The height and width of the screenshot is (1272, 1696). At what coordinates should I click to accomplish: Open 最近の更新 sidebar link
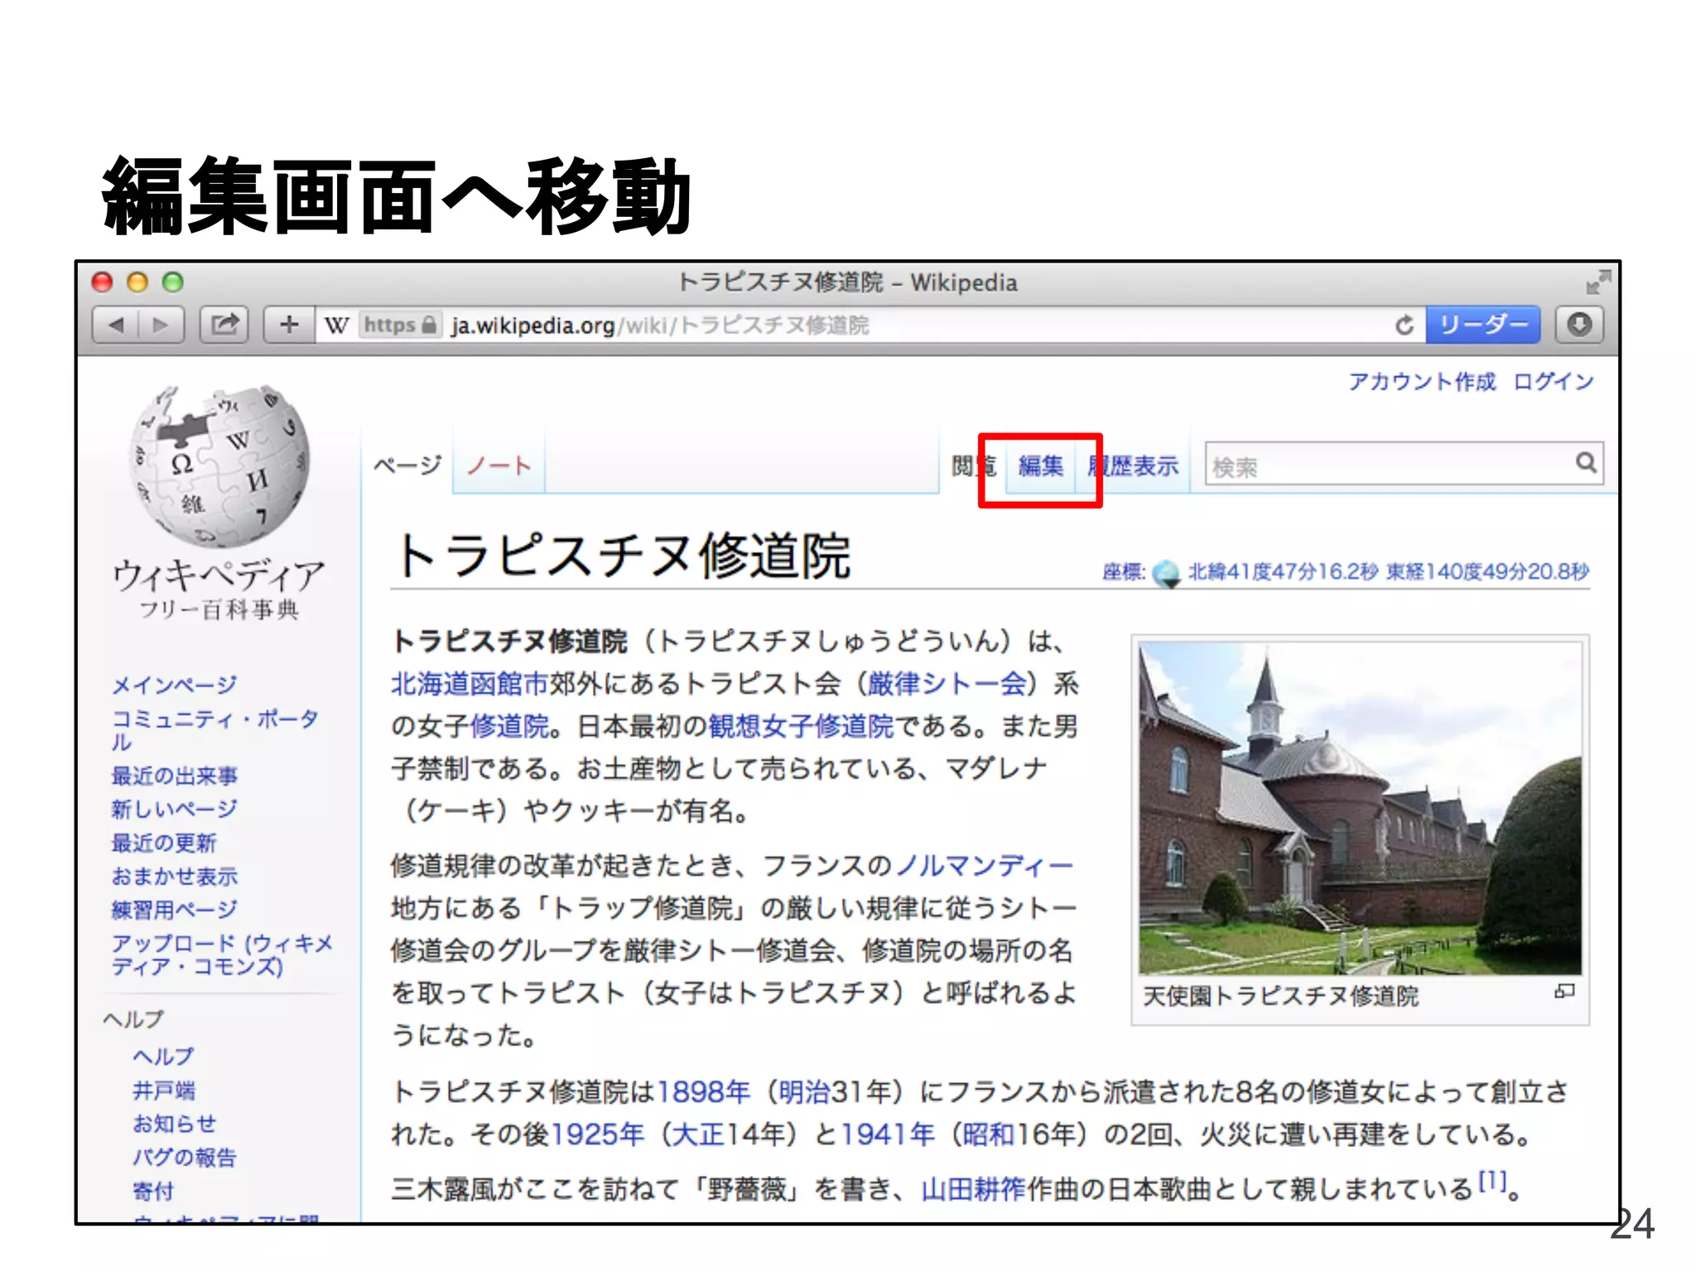tap(164, 843)
